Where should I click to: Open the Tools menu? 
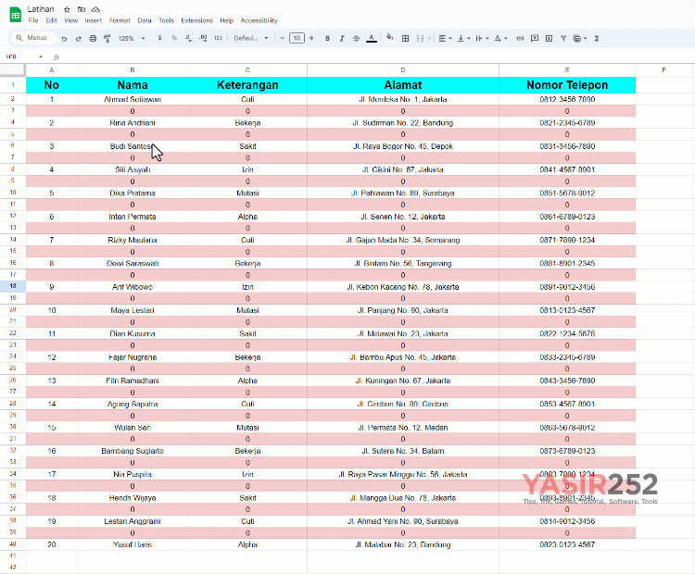tap(166, 20)
